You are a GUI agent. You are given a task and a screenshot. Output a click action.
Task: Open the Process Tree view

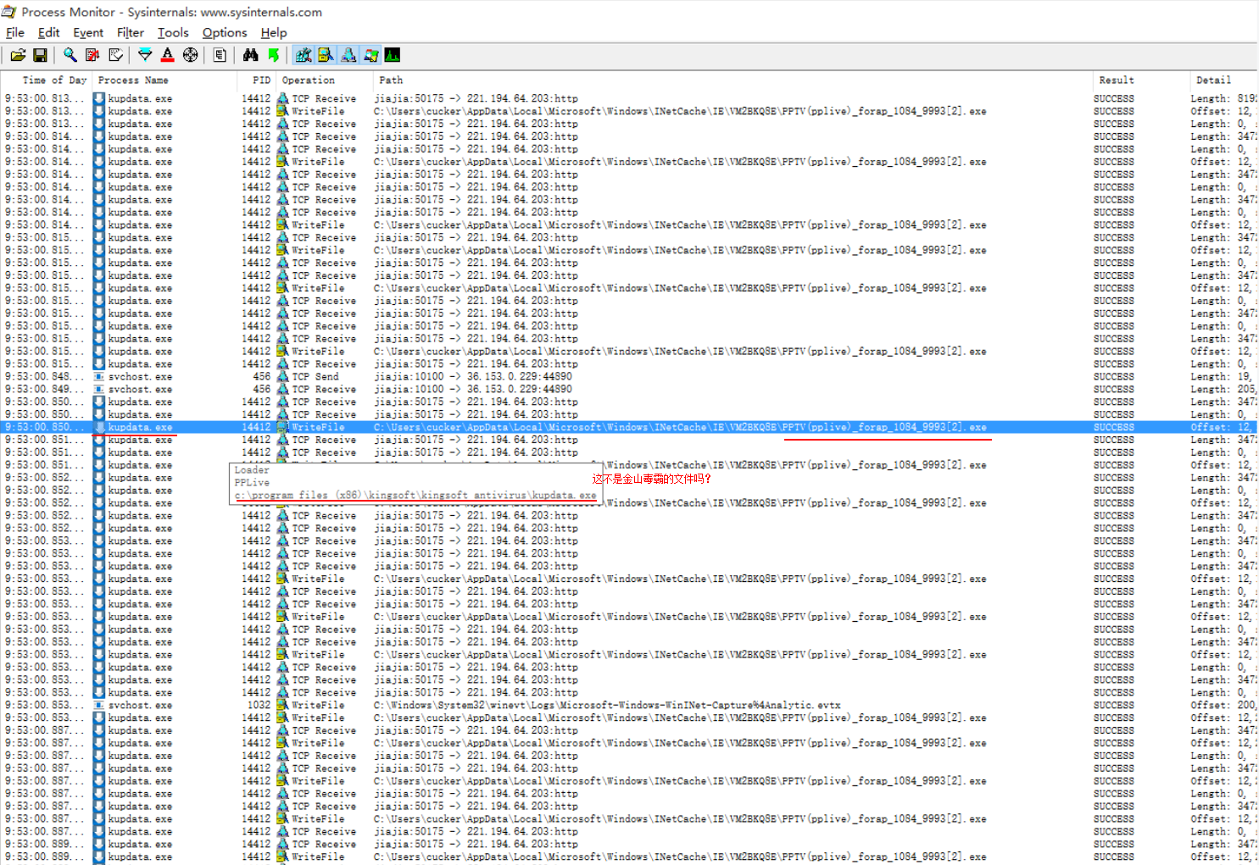220,54
